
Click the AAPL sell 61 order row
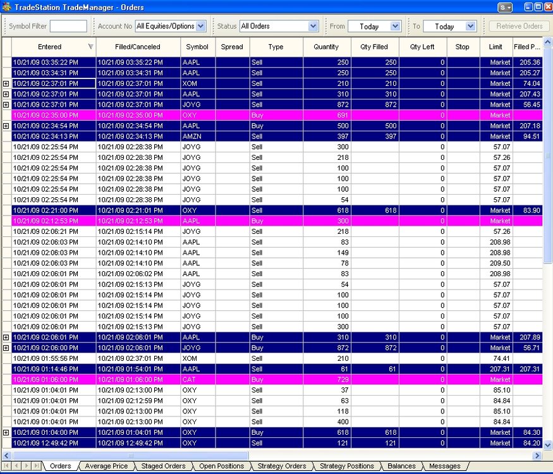click(x=277, y=369)
